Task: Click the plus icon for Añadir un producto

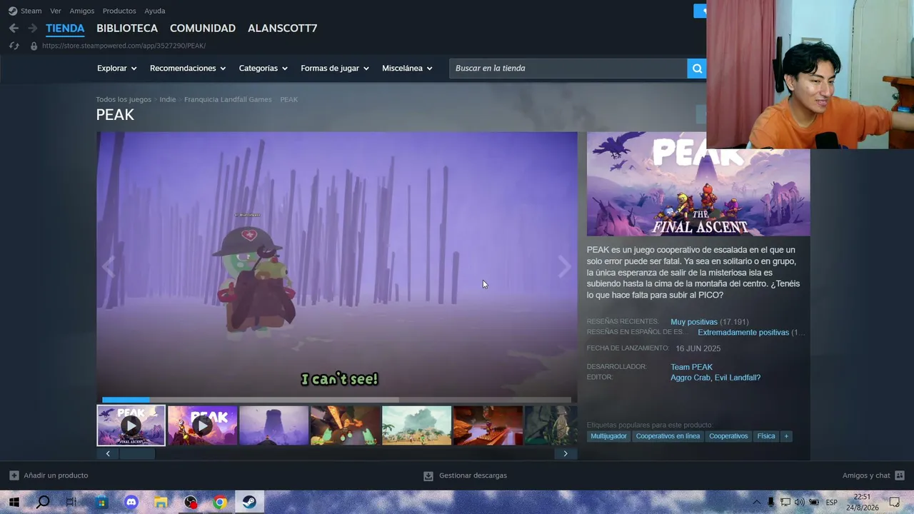Action: (14, 475)
